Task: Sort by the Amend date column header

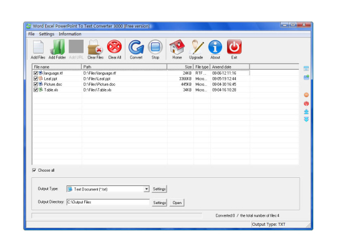Action: click(230, 67)
